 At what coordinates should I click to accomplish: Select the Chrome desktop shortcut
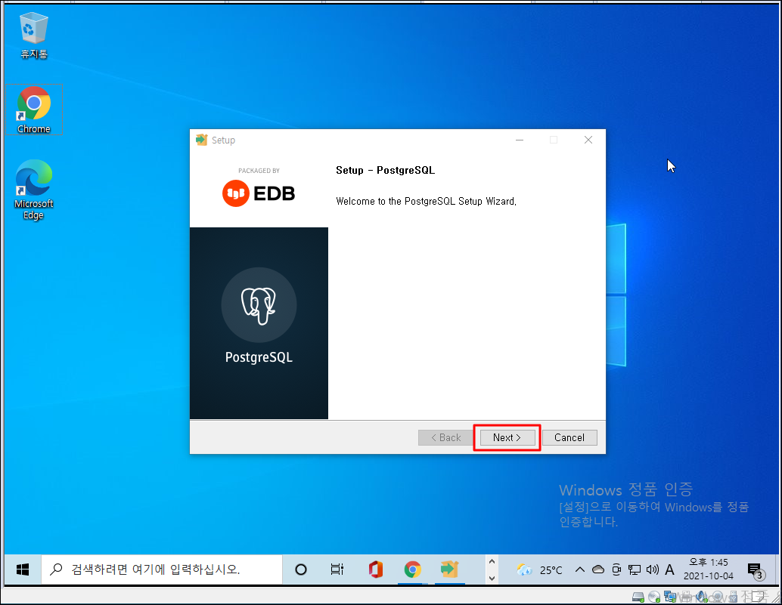33,110
